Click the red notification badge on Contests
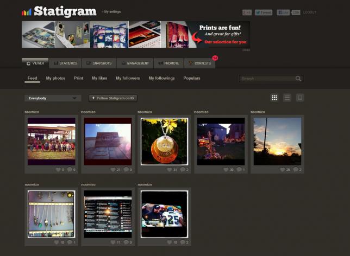Viewport: 350px width, 256px height. pyautogui.click(x=215, y=58)
